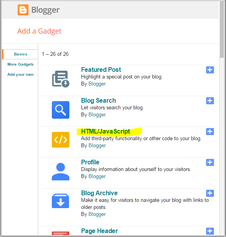
Task: Add the Blog Archive gadget with plus
Action: click(x=210, y=193)
